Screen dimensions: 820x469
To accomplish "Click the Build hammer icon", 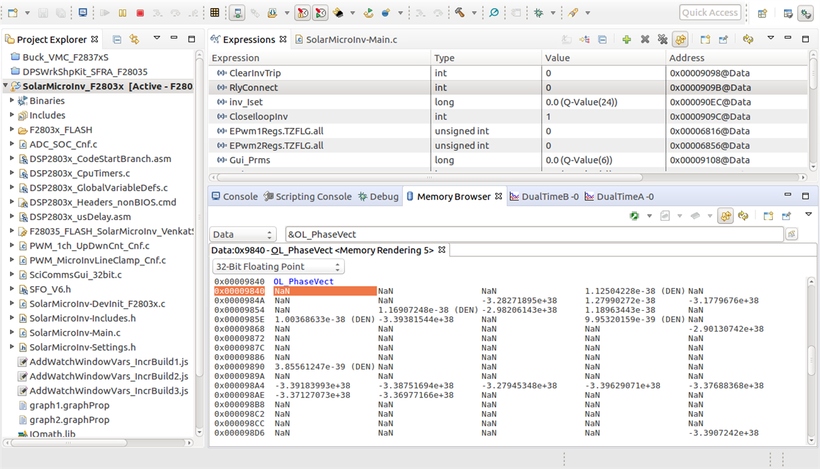I will [460, 13].
